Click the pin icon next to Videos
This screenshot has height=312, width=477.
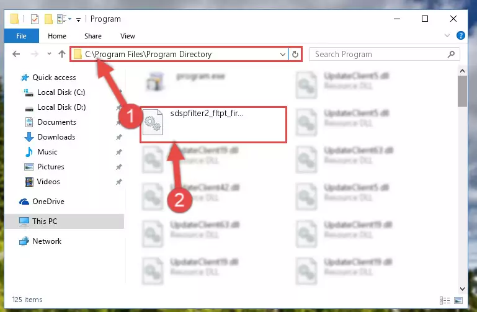118,182
